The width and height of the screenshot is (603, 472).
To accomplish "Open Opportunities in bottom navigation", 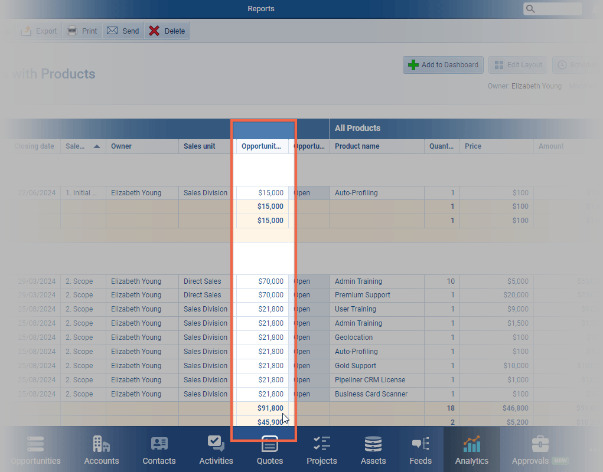I will click(x=35, y=451).
